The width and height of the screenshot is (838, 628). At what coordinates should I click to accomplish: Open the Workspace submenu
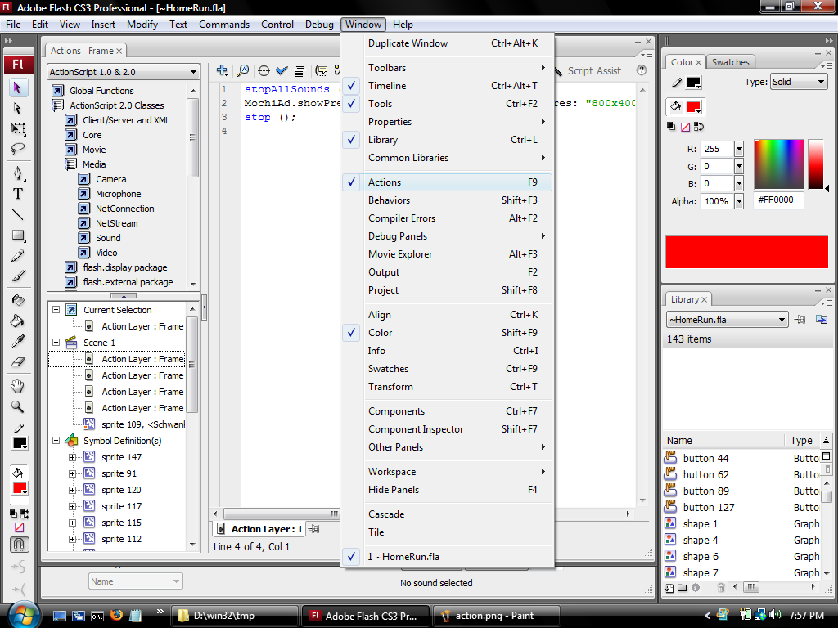point(447,472)
